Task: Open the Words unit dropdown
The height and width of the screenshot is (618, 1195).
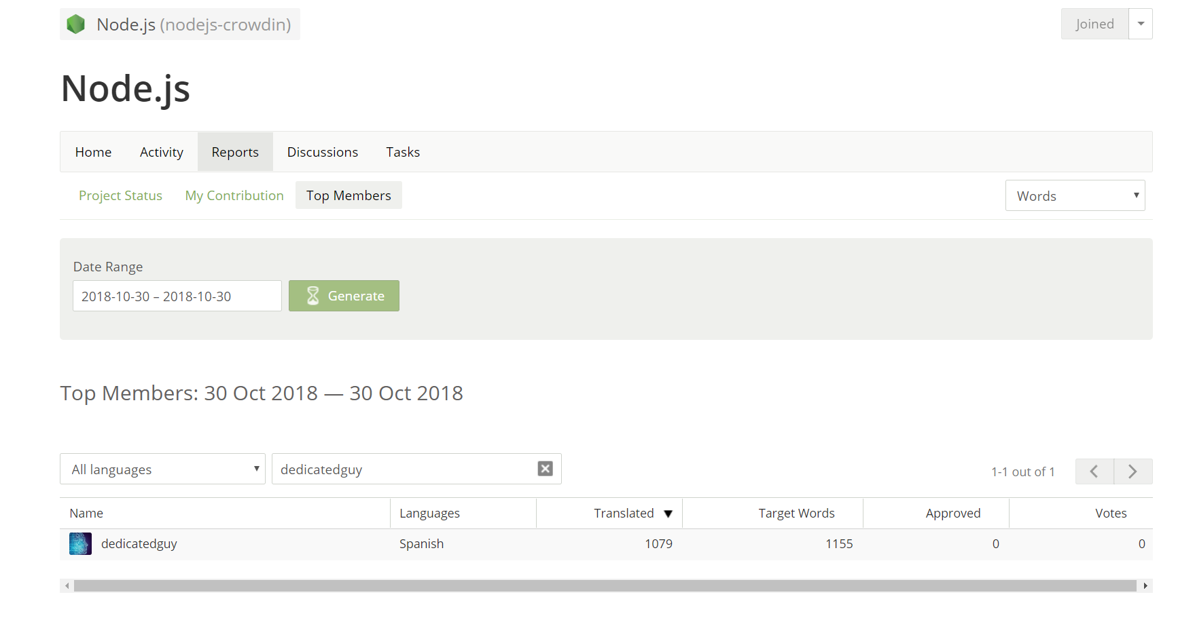Action: pyautogui.click(x=1075, y=195)
